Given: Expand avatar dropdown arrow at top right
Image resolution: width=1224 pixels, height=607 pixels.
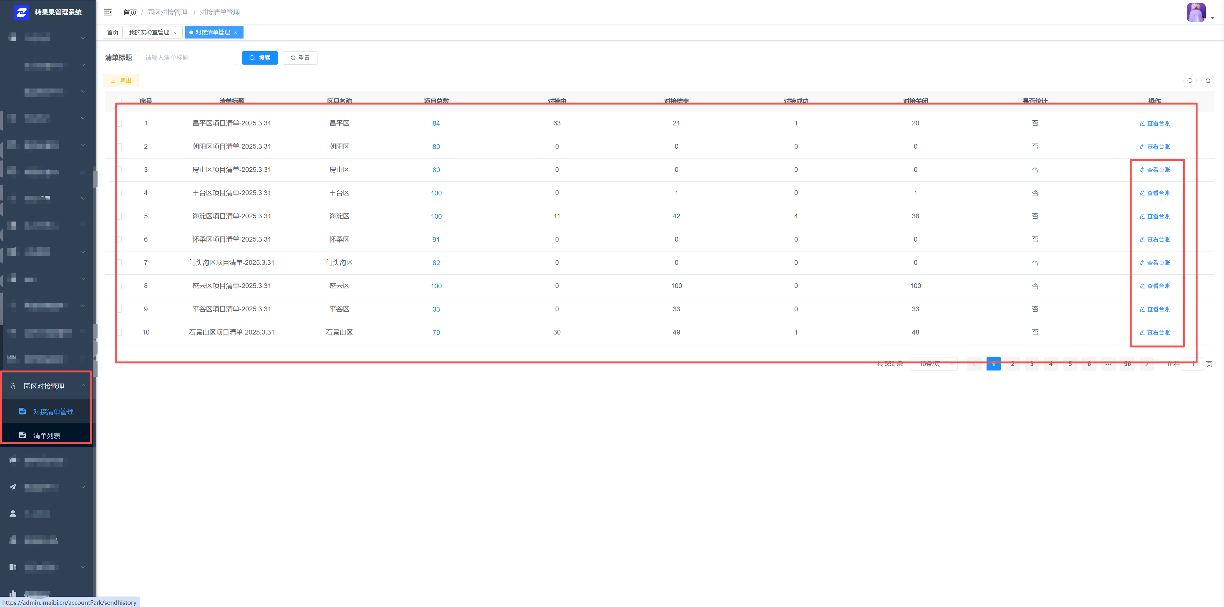Looking at the screenshot, I should pos(1213,18).
